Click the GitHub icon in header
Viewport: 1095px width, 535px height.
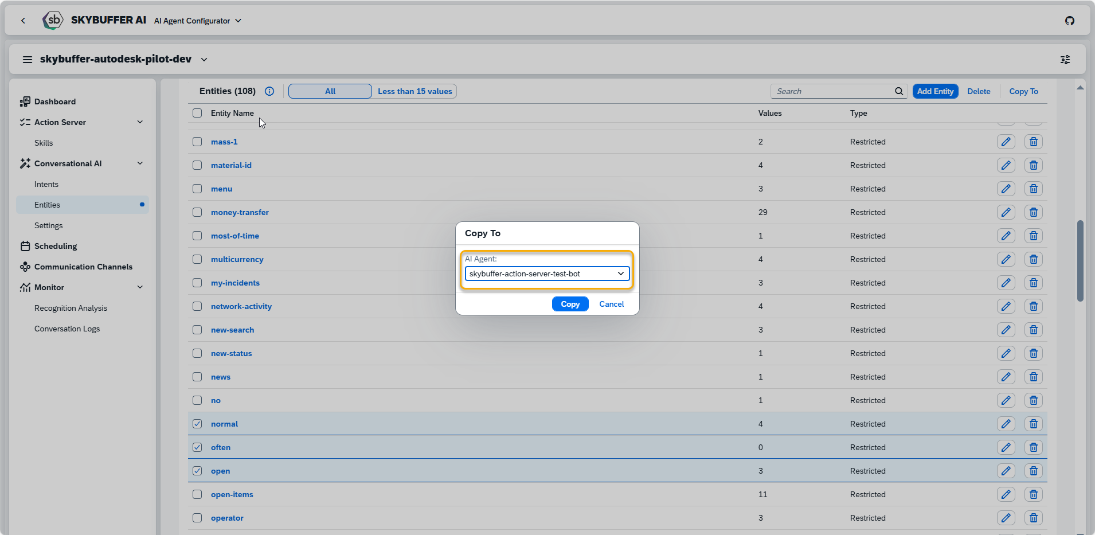coord(1069,21)
